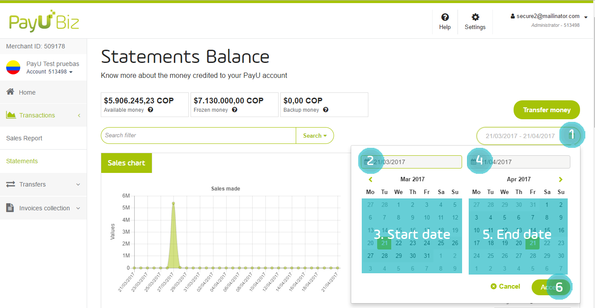Go to next month with right arrow
This screenshot has width=595, height=308.
(x=561, y=180)
